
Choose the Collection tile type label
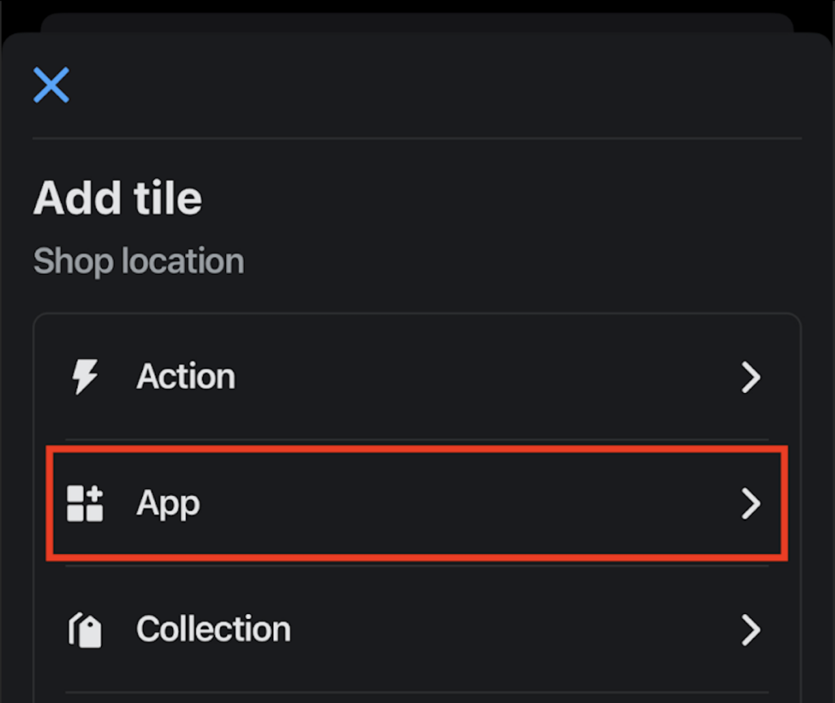coord(214,629)
